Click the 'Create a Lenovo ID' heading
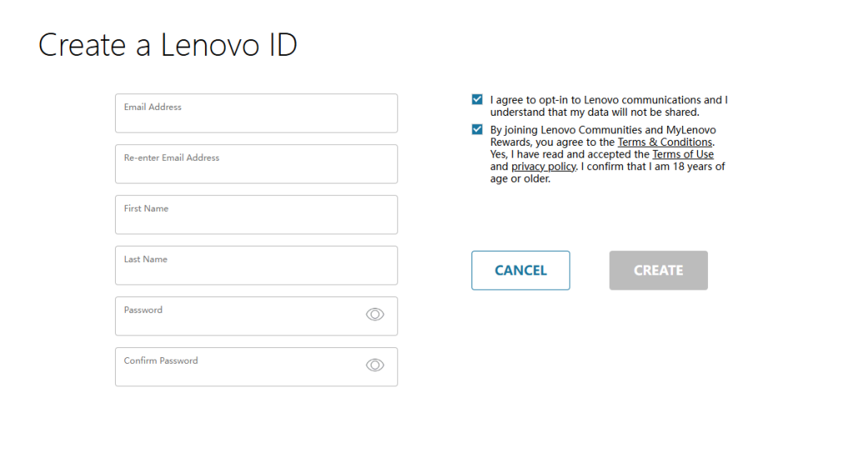This screenshot has width=853, height=453. coord(168,45)
